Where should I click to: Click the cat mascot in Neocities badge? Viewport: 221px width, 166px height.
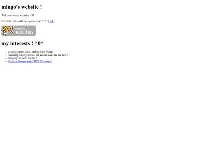point(7,30)
